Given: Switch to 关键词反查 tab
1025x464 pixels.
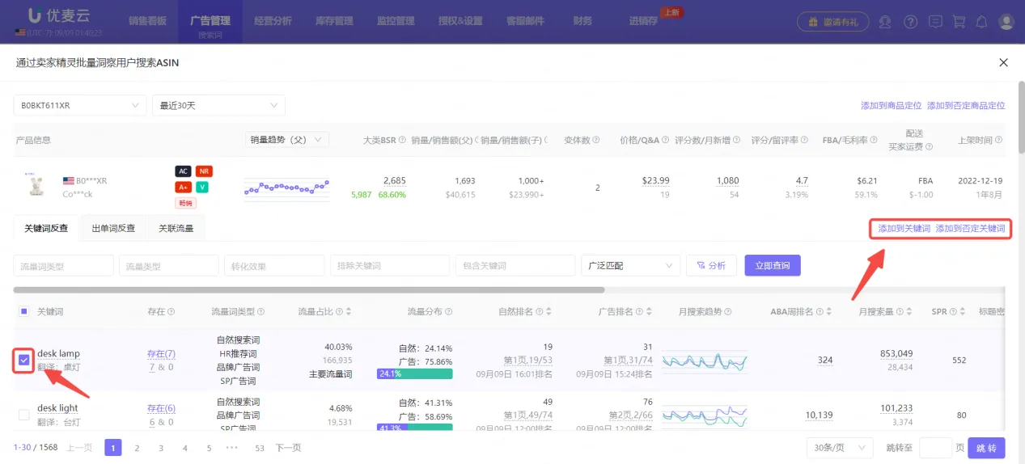Looking at the screenshot, I should 46,229.
